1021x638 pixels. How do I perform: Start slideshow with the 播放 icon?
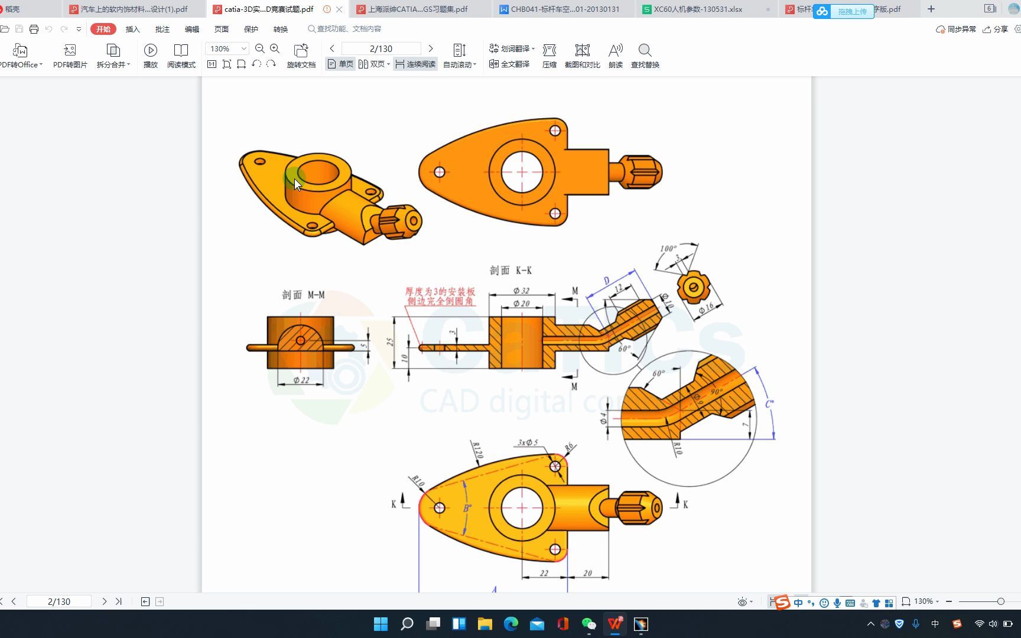pyautogui.click(x=150, y=56)
